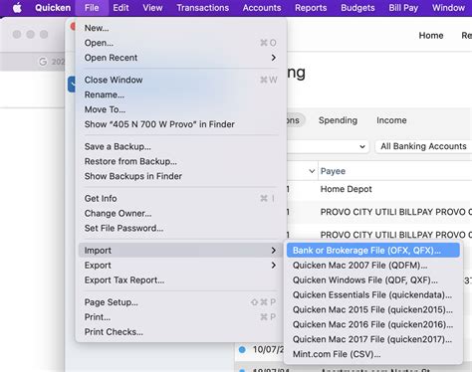Open the Accounts menu
The height and width of the screenshot is (372, 472).
click(262, 8)
